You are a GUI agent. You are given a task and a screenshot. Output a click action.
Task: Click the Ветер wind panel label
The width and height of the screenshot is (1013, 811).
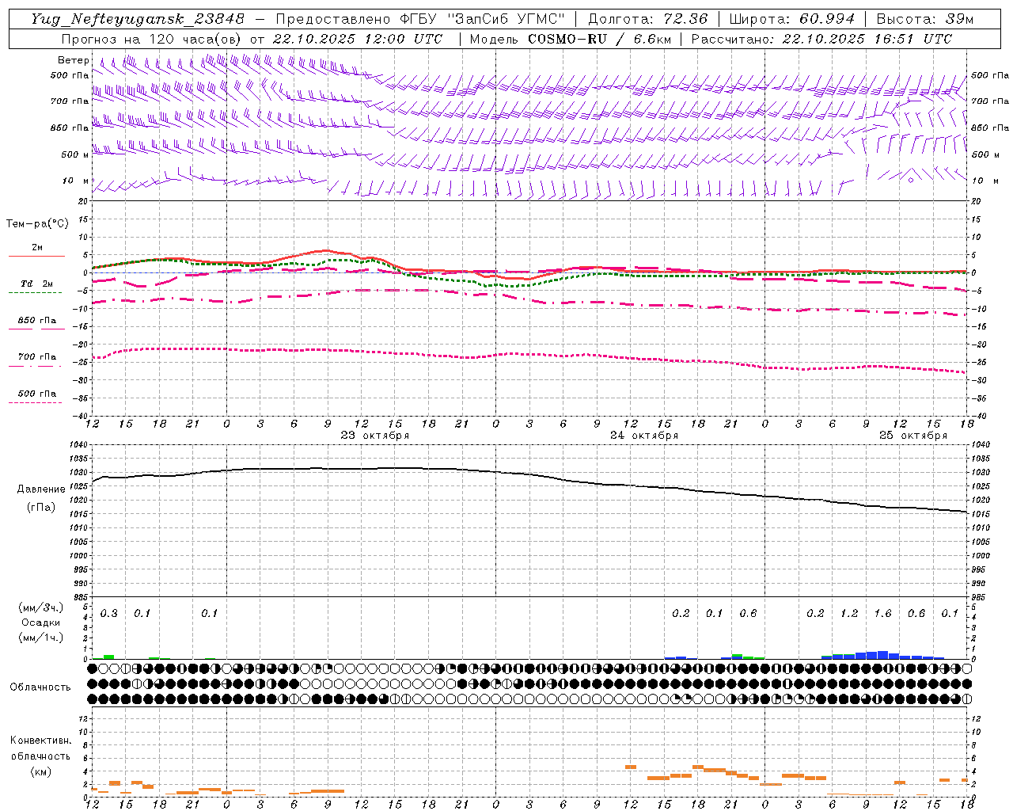coord(74,60)
